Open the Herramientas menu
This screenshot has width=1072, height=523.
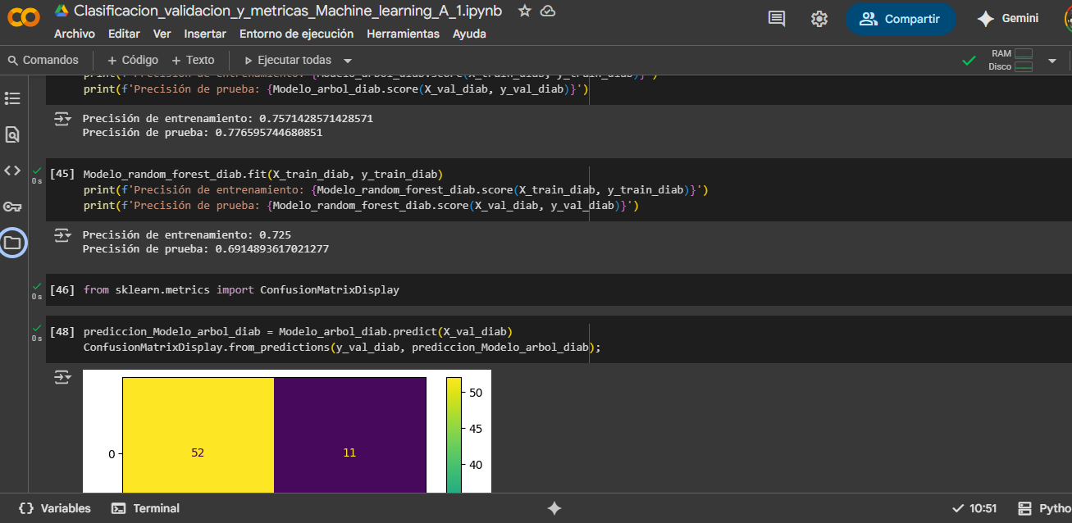click(404, 34)
